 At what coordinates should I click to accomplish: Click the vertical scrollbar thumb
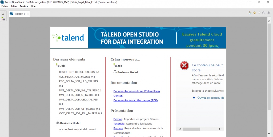tap(269, 66)
